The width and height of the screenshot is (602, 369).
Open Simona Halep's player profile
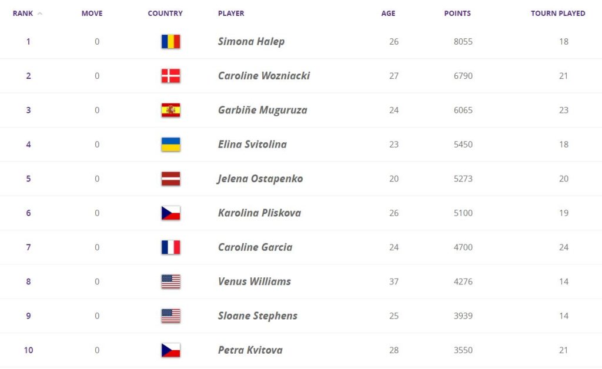coord(251,42)
